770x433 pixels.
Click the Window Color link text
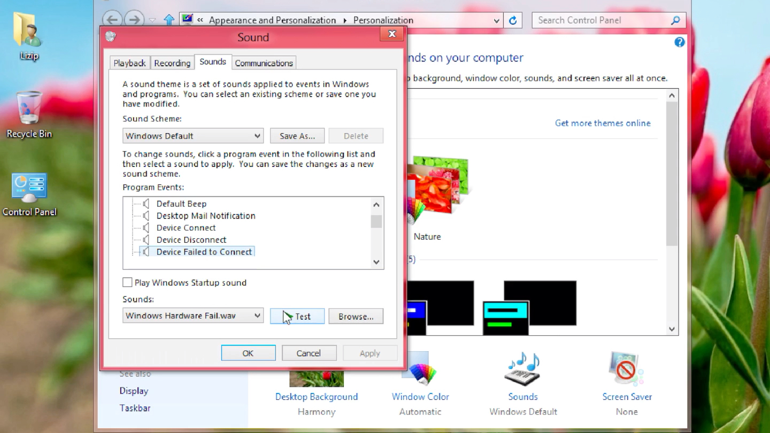tap(420, 397)
